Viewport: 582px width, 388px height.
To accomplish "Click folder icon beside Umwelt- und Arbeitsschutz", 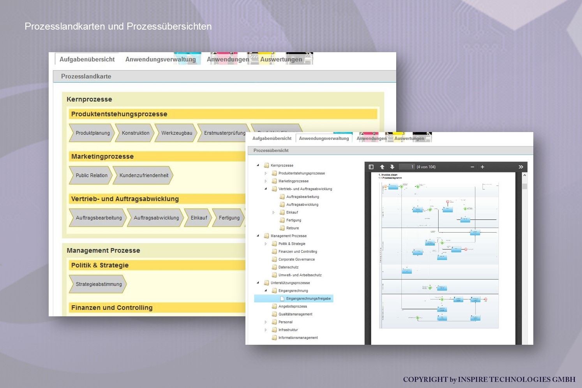I will tap(274, 275).
